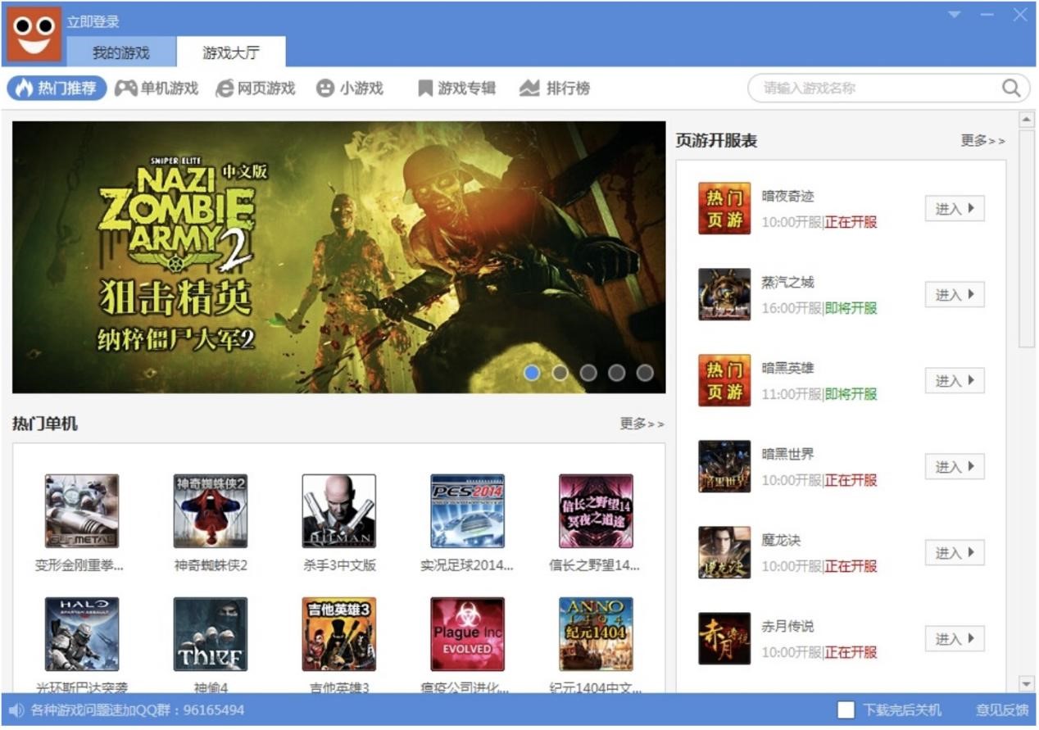This screenshot has width=1039, height=730.
Task: Click the scrollbar up arrow
Action: pyautogui.click(x=1026, y=120)
